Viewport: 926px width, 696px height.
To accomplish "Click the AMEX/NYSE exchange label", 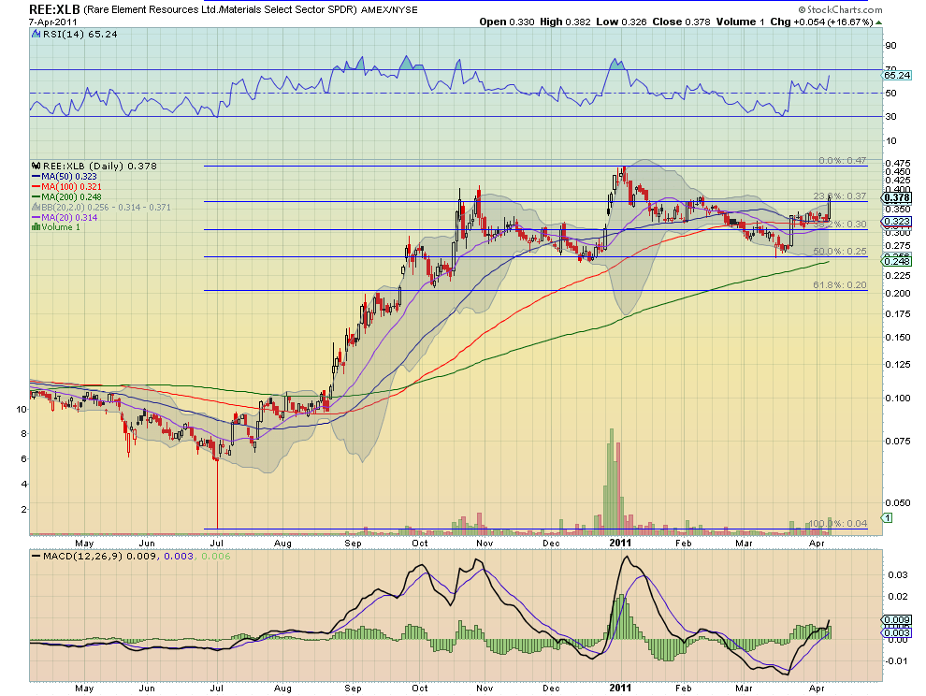I will [x=388, y=10].
